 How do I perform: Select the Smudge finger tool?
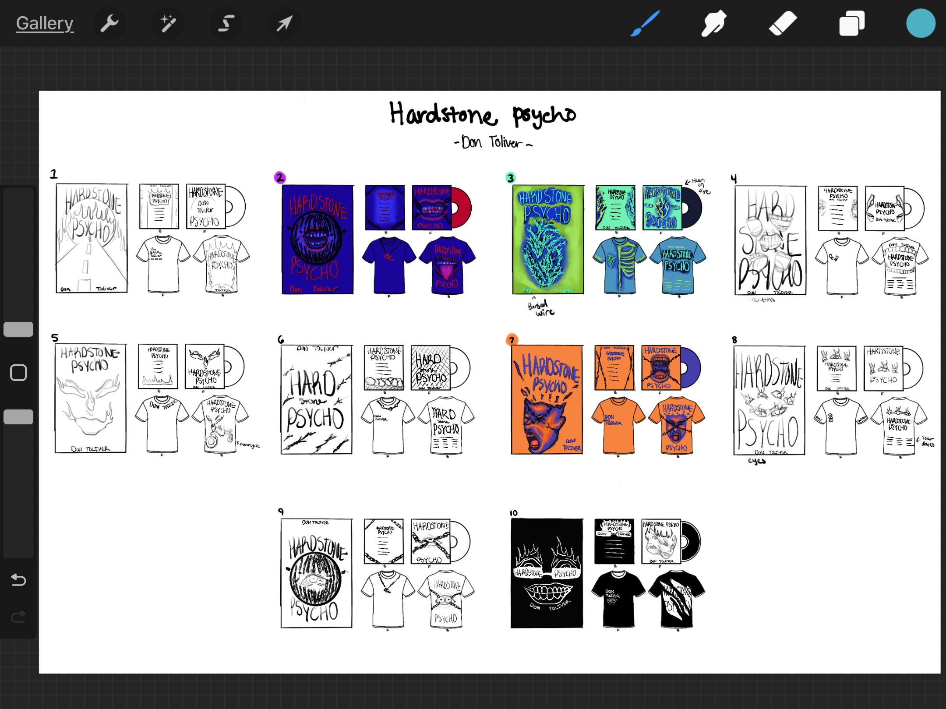[713, 23]
